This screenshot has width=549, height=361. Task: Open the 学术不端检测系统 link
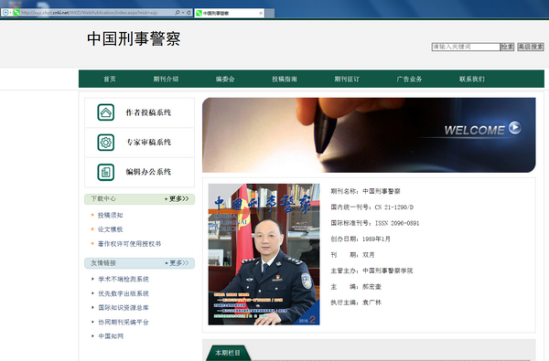coord(124,279)
